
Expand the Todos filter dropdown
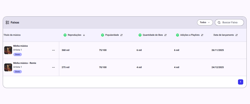tap(205, 23)
